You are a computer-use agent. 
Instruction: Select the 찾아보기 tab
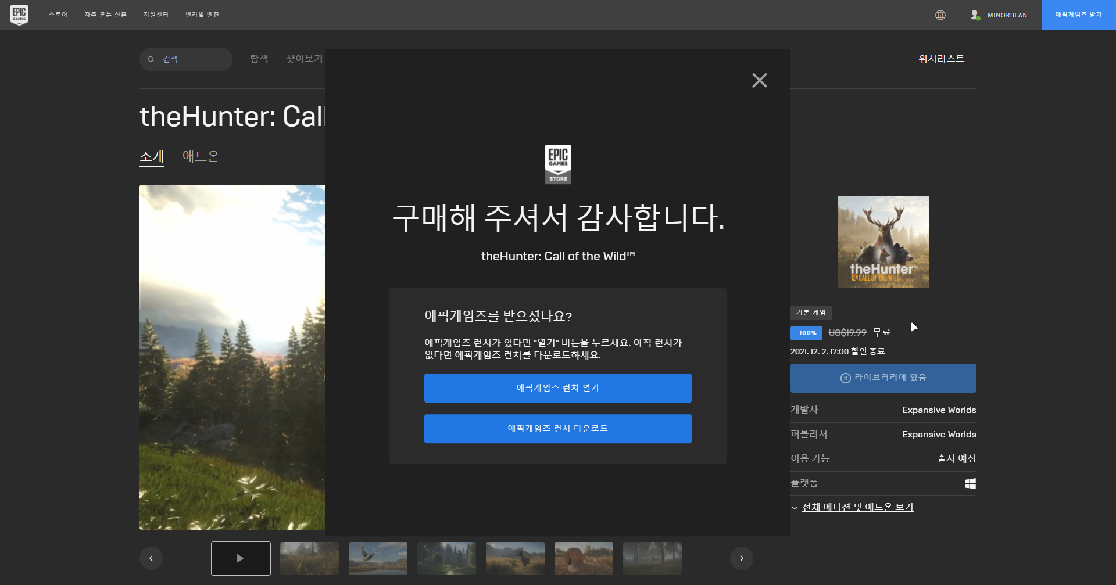(304, 59)
